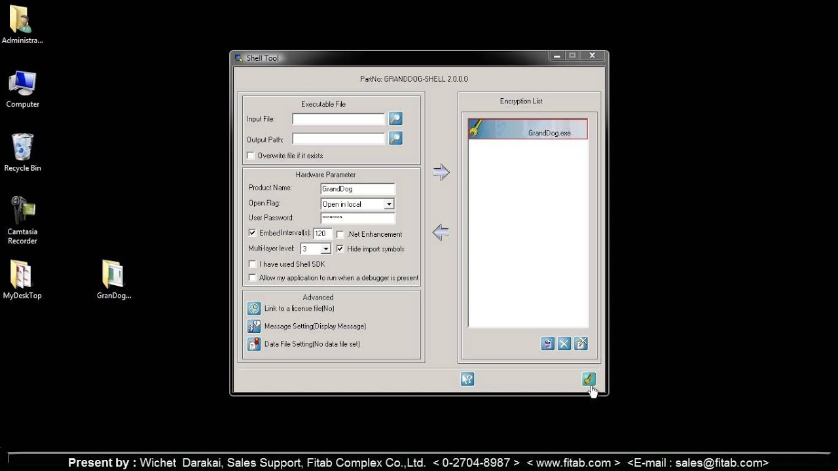Click the document details icon under Encryption List
Viewport: 838px width, 471px height.
pyautogui.click(x=548, y=343)
